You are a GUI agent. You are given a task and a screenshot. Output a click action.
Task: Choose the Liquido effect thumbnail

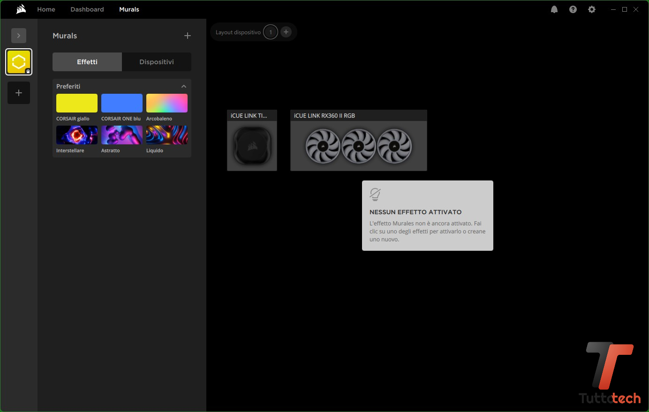[x=167, y=135]
